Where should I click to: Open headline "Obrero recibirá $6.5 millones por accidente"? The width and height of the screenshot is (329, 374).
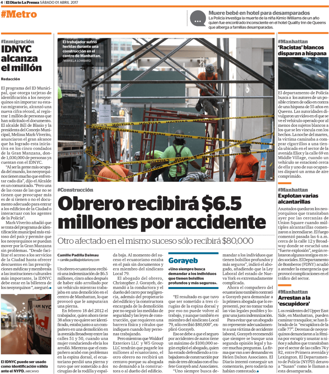click(162, 213)
